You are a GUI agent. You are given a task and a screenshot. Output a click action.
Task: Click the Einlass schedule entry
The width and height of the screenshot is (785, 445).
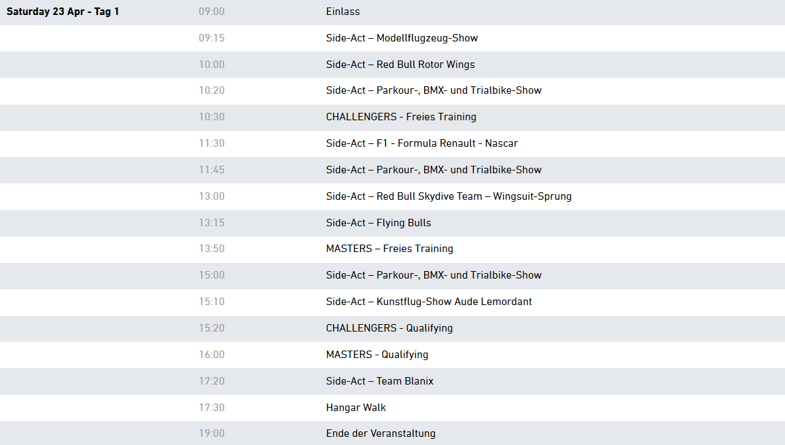(x=343, y=12)
